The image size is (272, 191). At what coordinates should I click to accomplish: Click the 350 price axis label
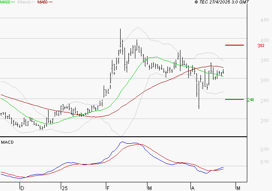click(264, 60)
